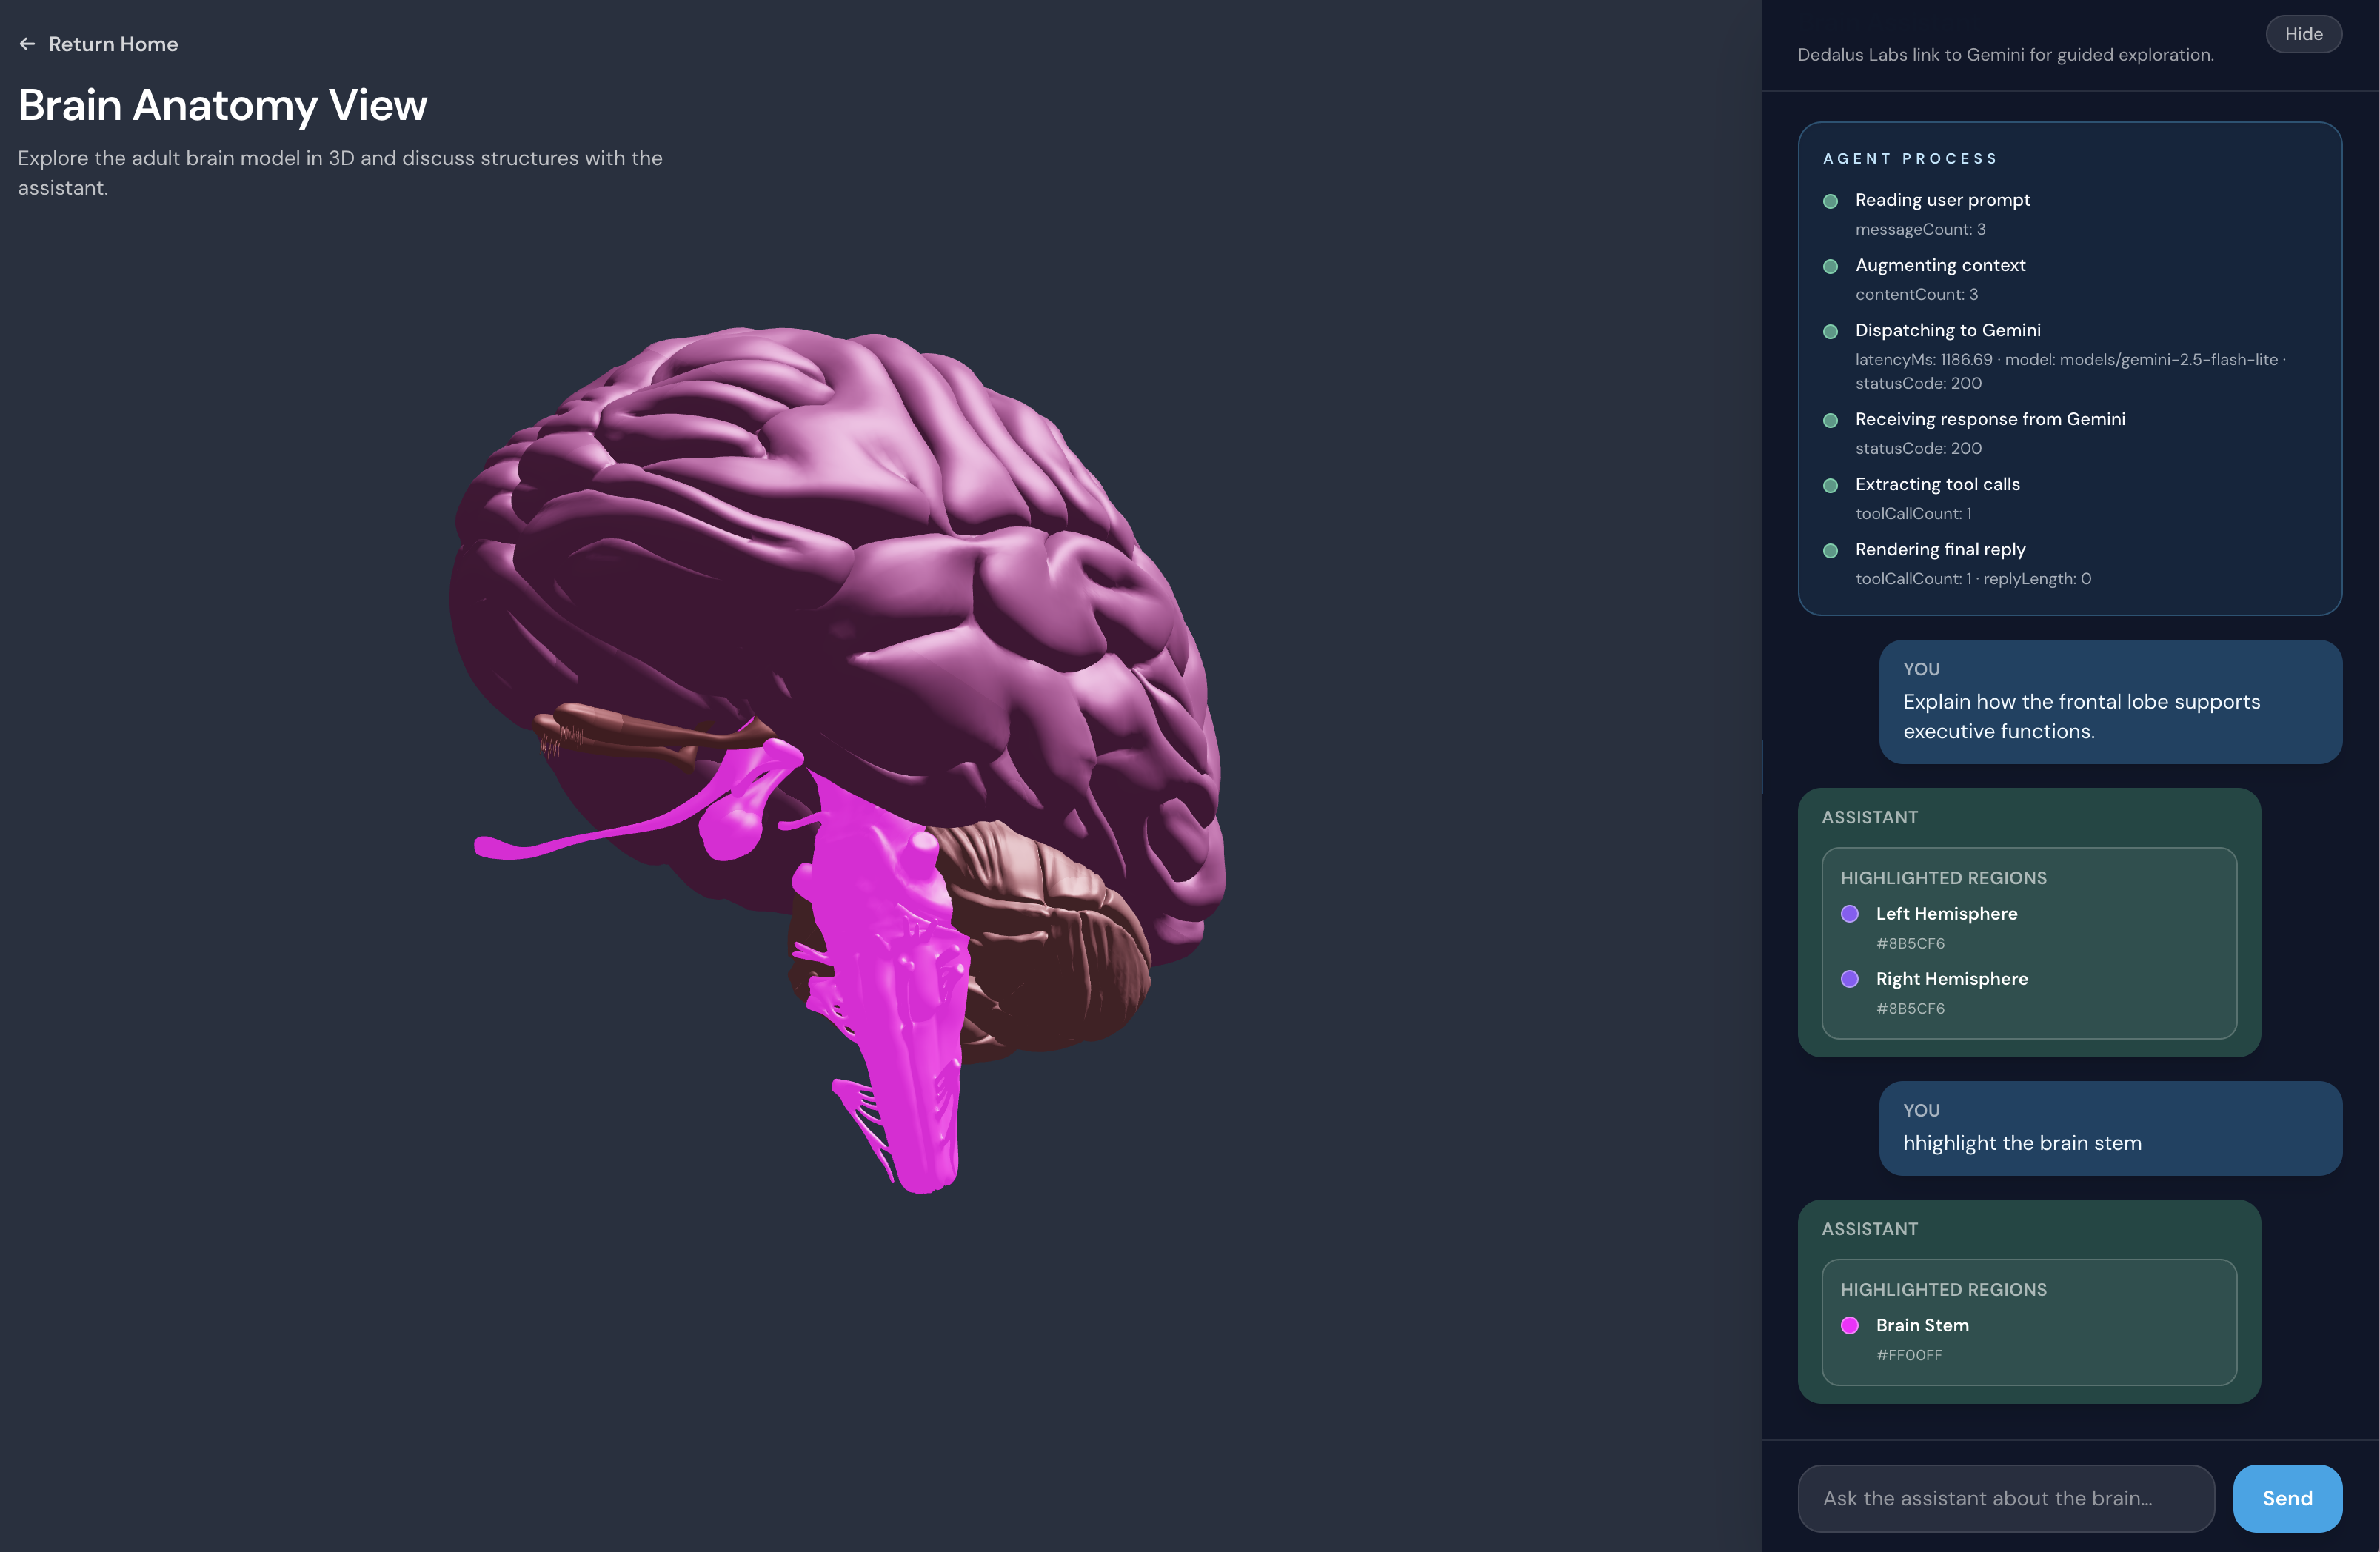Click the Rendering final reply status dot
This screenshot has height=1552, width=2380.
point(1831,550)
